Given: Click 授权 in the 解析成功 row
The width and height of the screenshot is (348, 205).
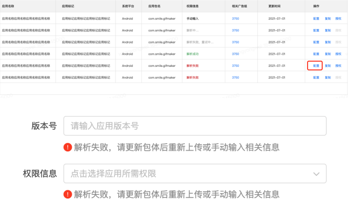Looking at the screenshot, I should 338,54.
